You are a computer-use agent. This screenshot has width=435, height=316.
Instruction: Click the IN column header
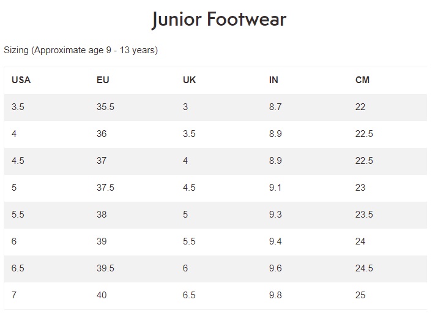273,80
